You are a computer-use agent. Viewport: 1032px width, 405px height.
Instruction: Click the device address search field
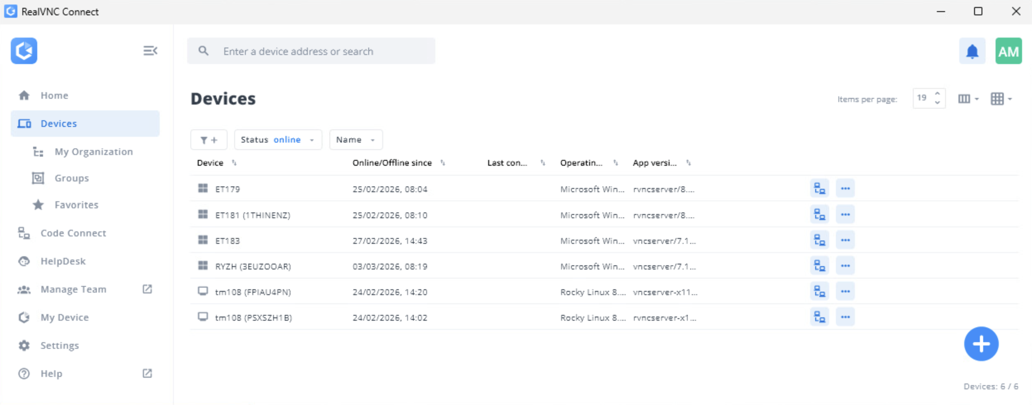tap(323, 51)
